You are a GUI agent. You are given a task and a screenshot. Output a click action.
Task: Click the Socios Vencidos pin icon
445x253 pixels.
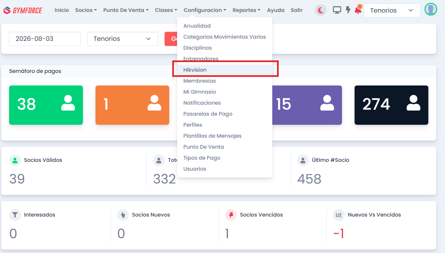(231, 215)
